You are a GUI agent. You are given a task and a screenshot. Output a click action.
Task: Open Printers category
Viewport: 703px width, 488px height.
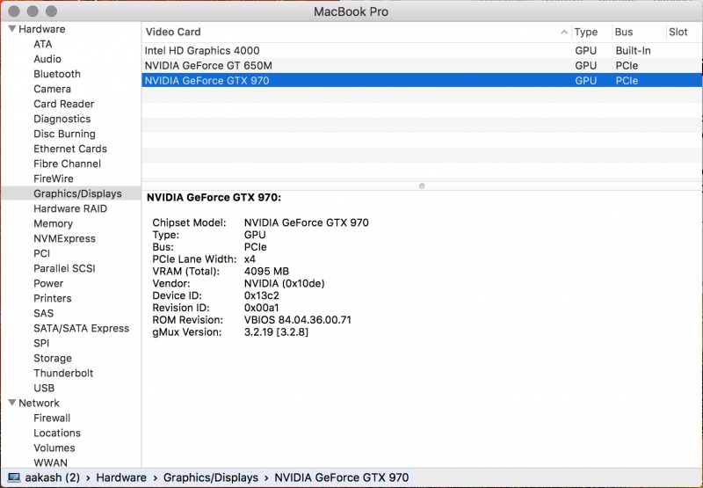(x=53, y=298)
